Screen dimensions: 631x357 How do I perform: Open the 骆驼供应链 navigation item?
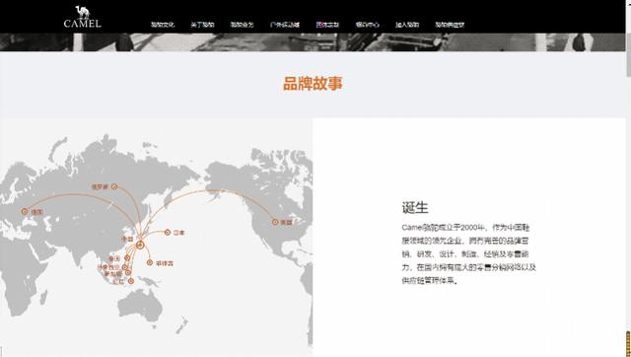pyautogui.click(x=450, y=25)
